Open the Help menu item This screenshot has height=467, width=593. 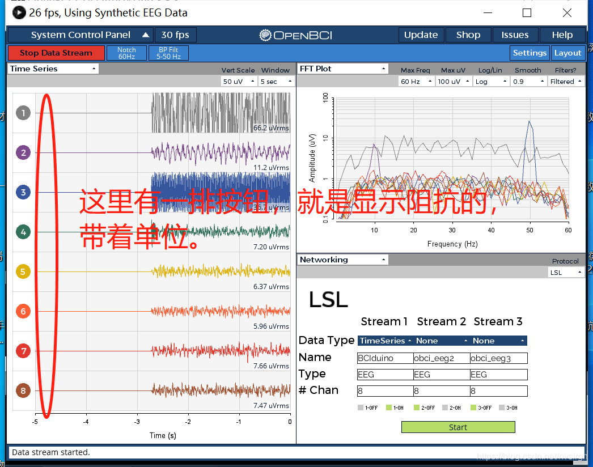562,35
